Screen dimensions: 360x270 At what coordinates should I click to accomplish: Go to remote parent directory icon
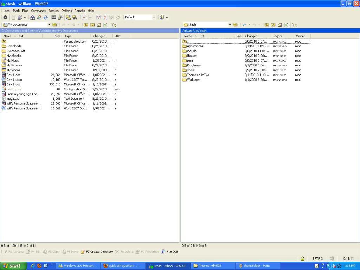click(266, 25)
